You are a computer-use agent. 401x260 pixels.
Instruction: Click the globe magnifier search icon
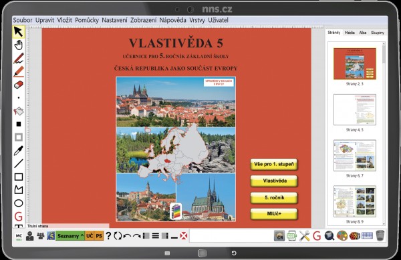coord(329,236)
